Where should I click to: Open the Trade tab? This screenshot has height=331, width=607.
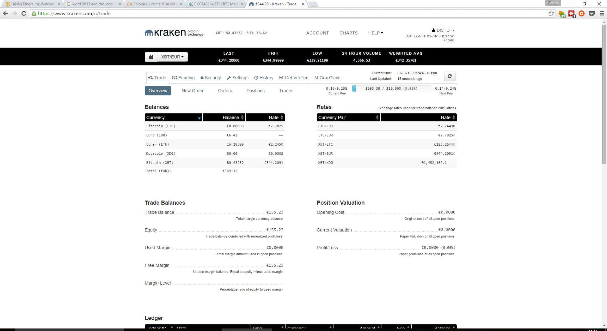[157, 78]
